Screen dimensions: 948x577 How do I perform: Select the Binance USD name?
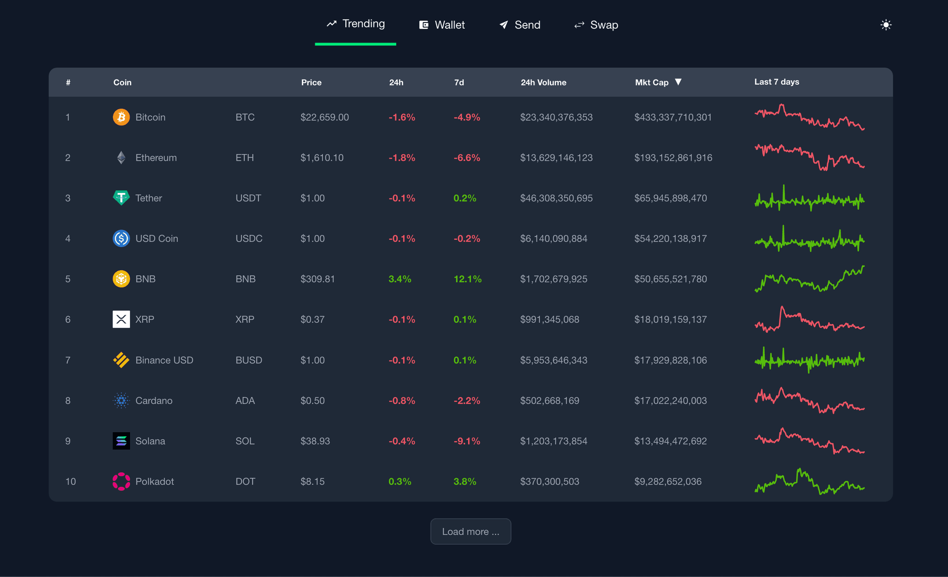(164, 360)
